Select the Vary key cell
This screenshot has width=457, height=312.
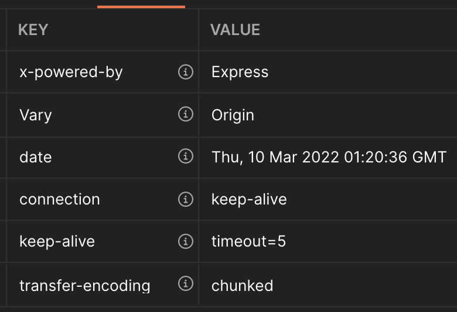coord(103,115)
